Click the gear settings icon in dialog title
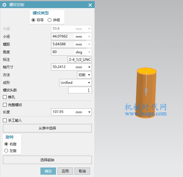The width and height of the screenshot is (183, 177). [x=4, y=5]
